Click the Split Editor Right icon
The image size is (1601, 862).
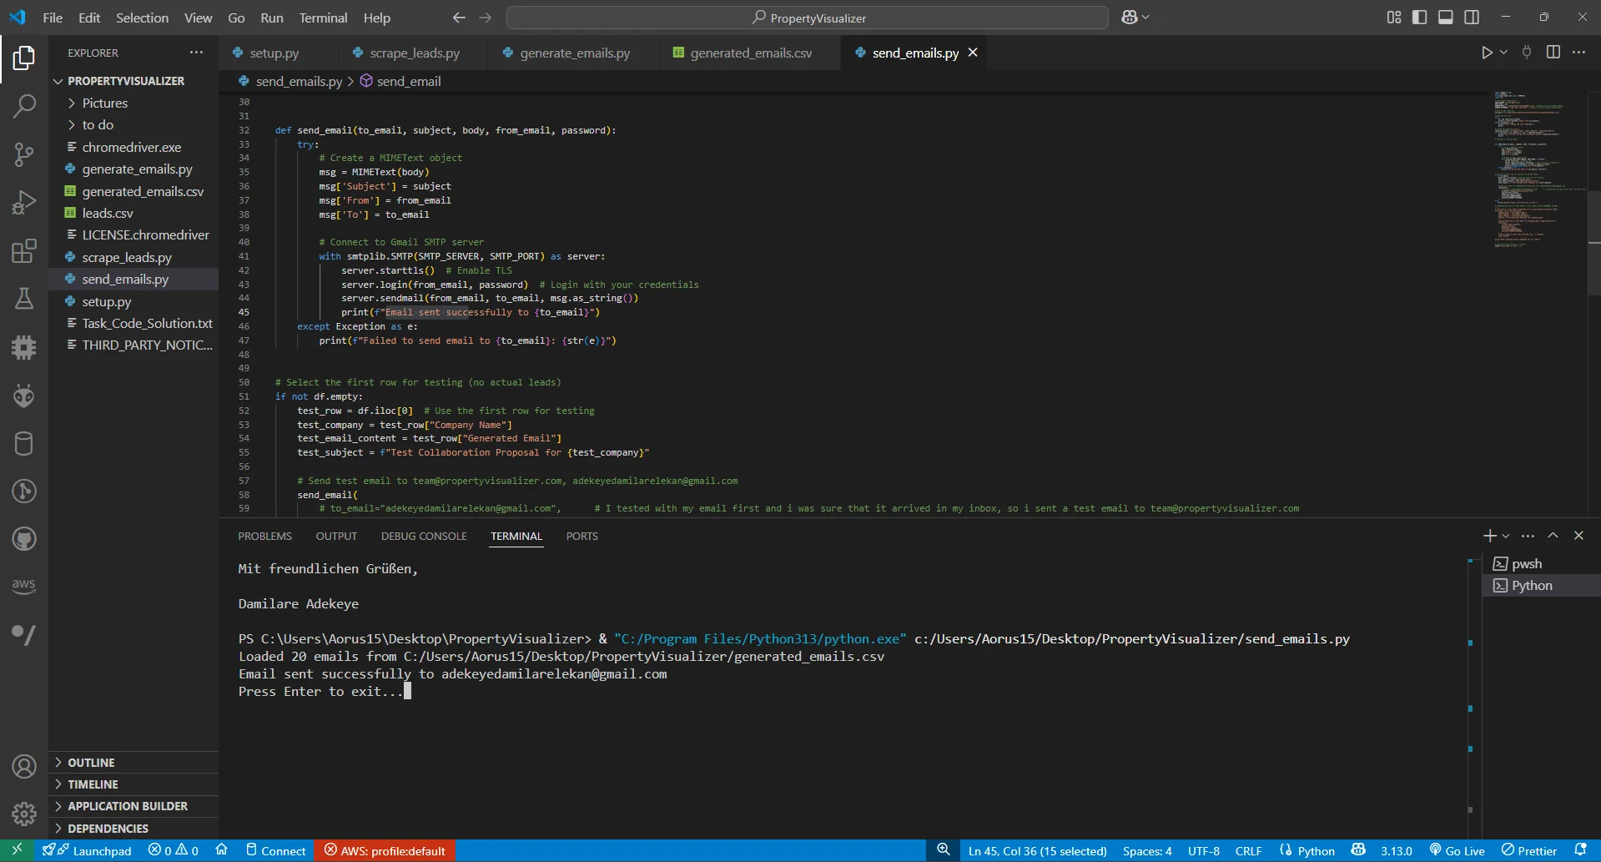point(1553,53)
